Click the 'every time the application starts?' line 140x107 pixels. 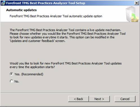tap(32, 67)
